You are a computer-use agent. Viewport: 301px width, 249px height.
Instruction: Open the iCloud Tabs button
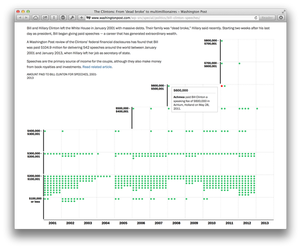pos(36,17)
